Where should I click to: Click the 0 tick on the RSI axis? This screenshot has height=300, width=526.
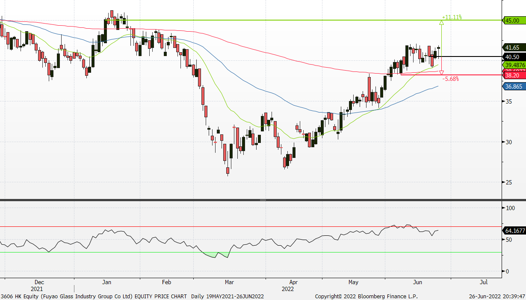pyautogui.click(x=507, y=271)
